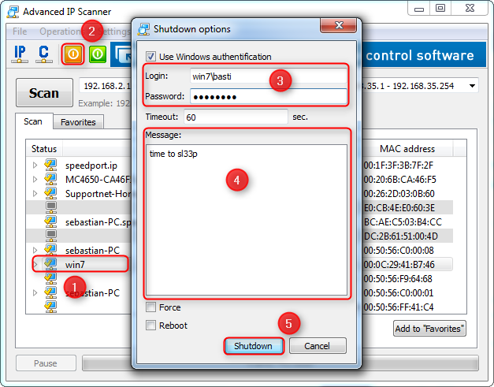Select MAC 00:0C:29:41:B7:46 cell
Screen dimensions: 494x387
click(x=399, y=264)
